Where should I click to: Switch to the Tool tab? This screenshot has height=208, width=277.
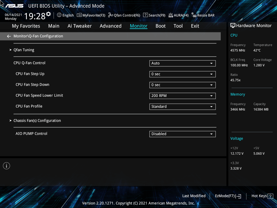(x=178, y=26)
